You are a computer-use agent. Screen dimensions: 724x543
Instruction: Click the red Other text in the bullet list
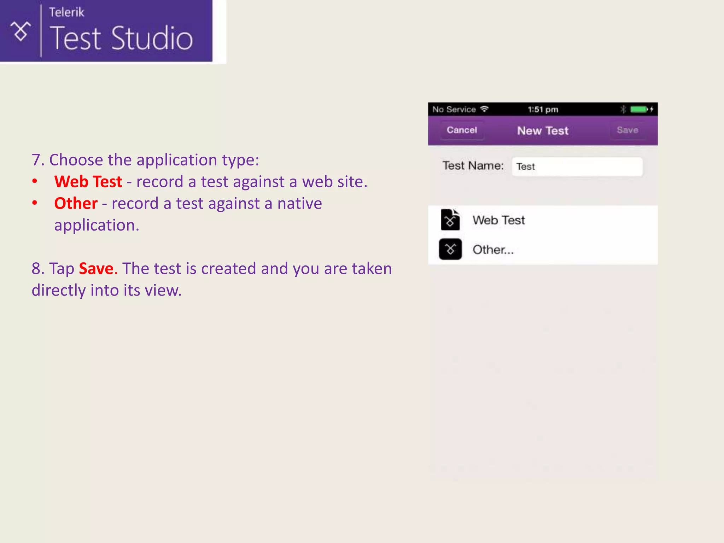point(76,204)
